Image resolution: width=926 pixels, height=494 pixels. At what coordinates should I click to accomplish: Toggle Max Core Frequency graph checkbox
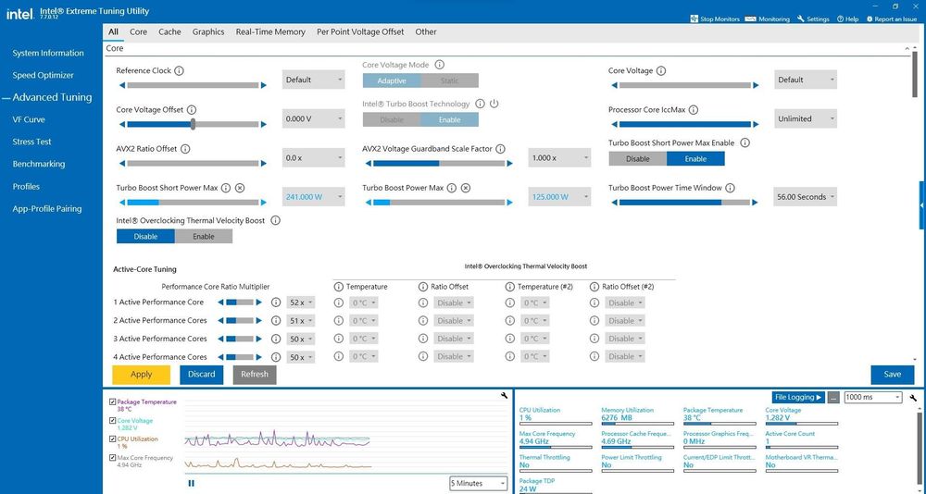(113, 458)
